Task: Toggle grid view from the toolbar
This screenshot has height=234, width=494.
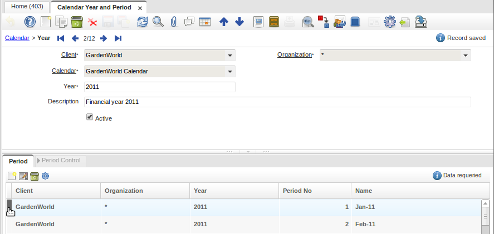Action: (x=205, y=22)
